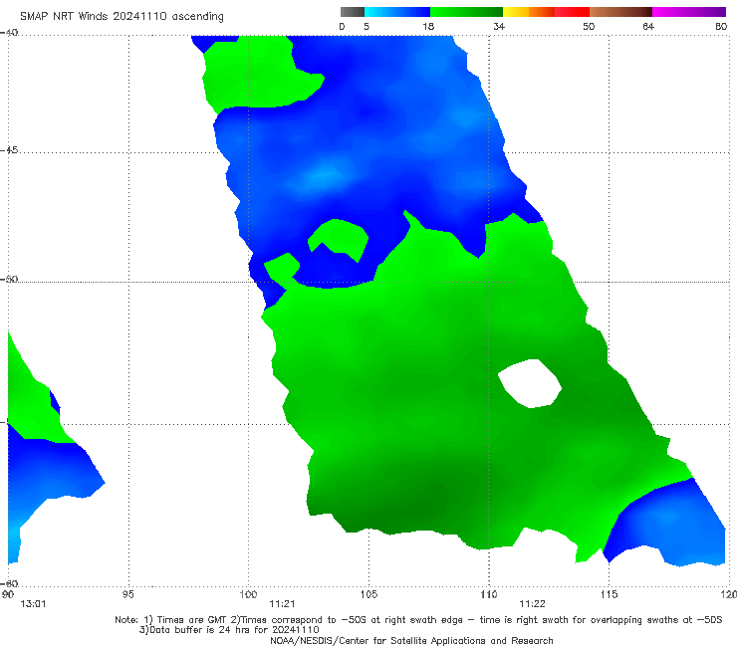Click the white data gap inside the green swath
The width and height of the screenshot is (737, 647).
[x=530, y=383]
